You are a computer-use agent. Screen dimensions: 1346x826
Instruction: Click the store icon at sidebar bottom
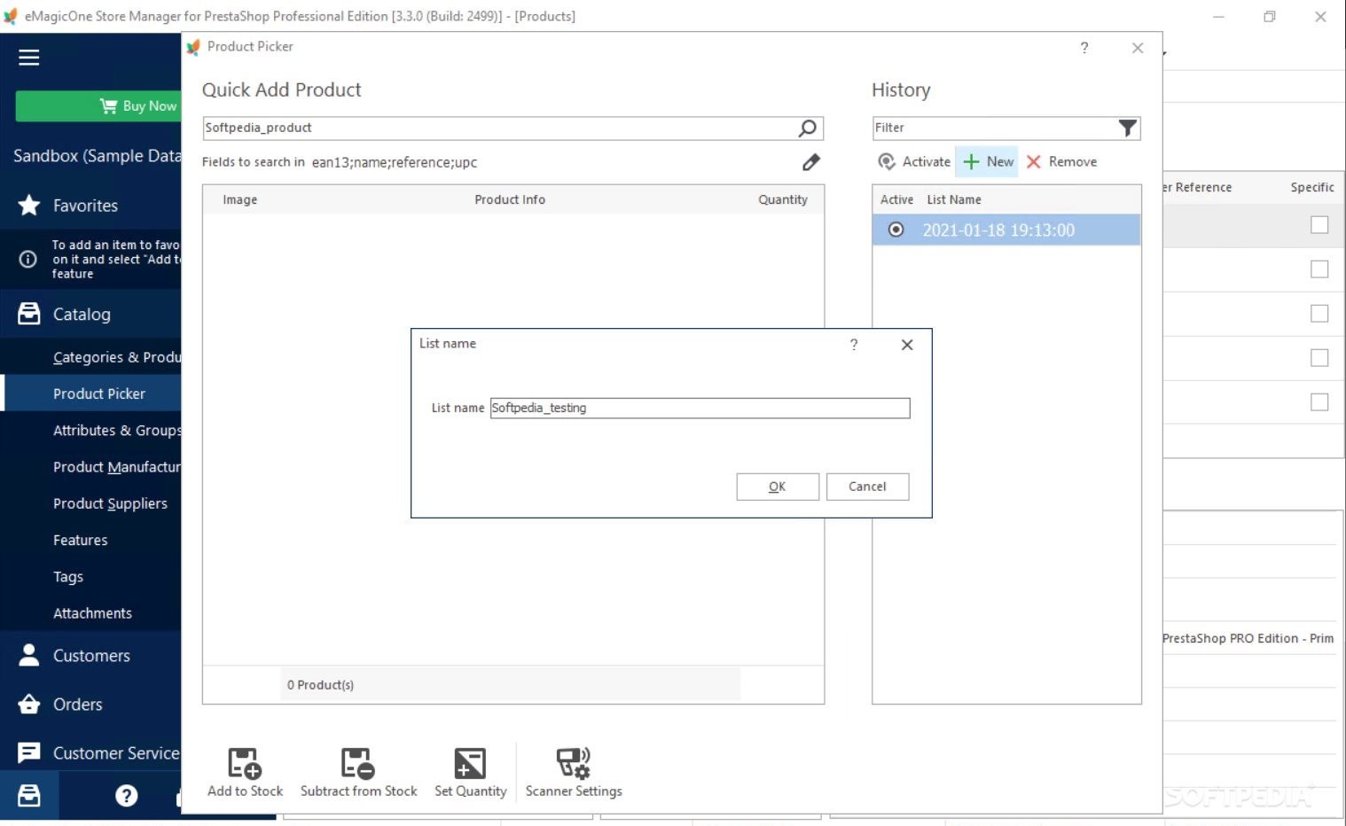click(x=29, y=795)
